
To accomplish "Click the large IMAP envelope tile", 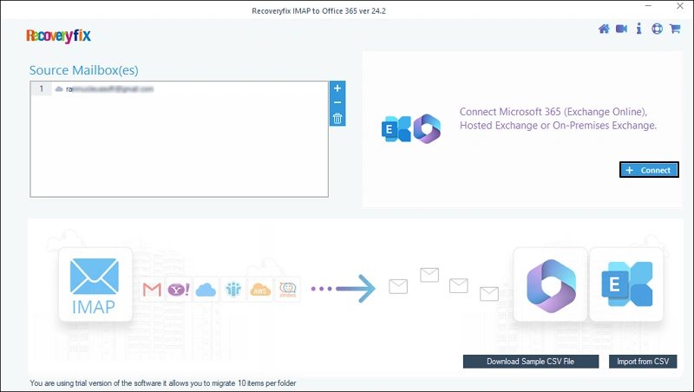I will [95, 284].
